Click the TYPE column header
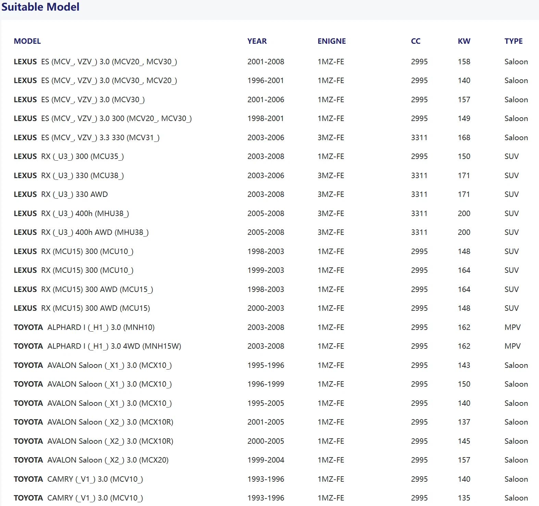 pyautogui.click(x=514, y=41)
